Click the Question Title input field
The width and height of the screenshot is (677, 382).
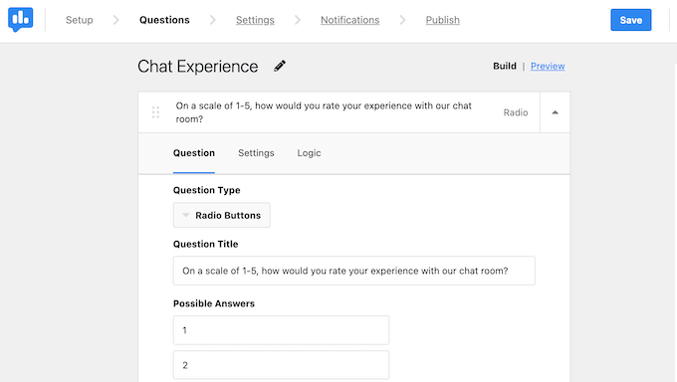354,271
